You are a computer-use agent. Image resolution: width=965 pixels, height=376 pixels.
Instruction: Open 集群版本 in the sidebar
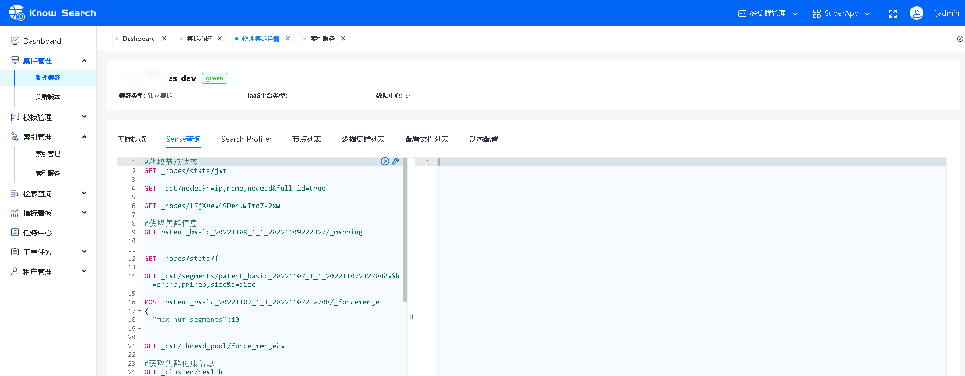click(48, 97)
